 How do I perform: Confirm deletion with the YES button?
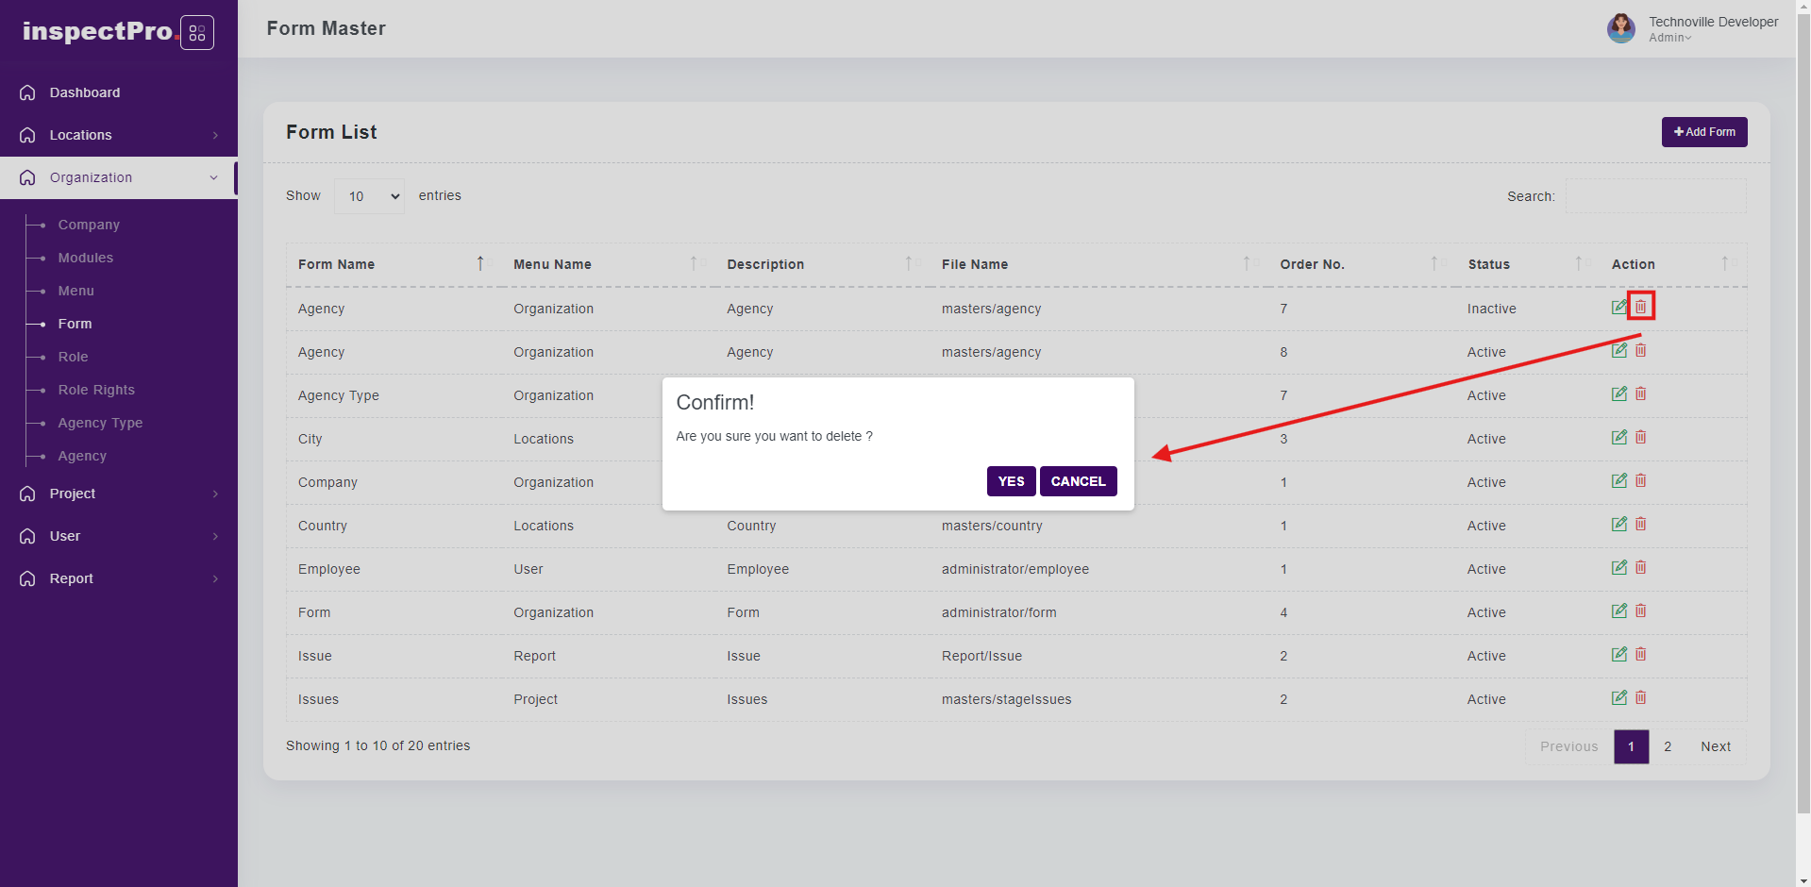(x=1011, y=481)
